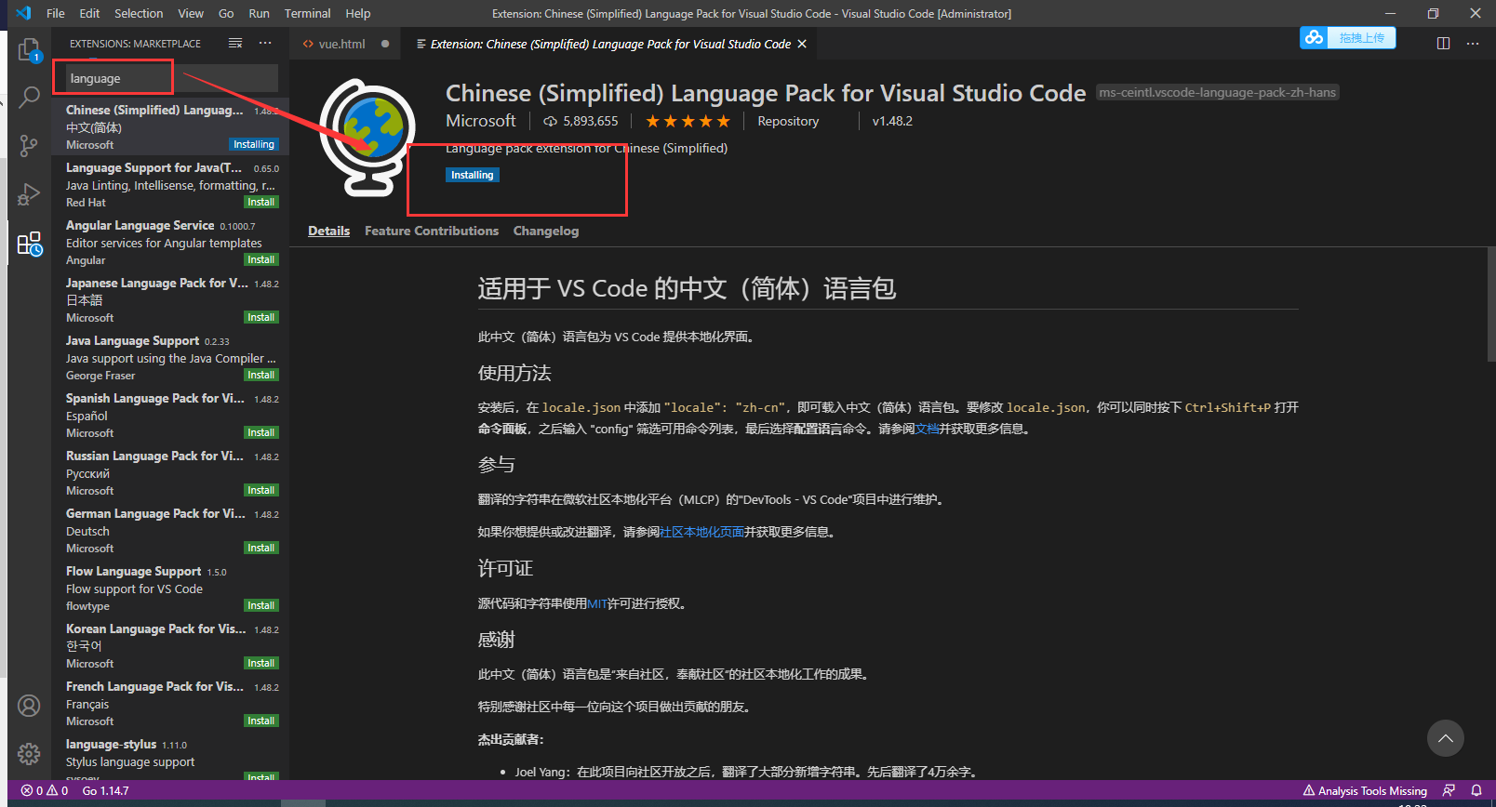Click the feedback icon in status bar
This screenshot has height=807, width=1496.
1449,791
